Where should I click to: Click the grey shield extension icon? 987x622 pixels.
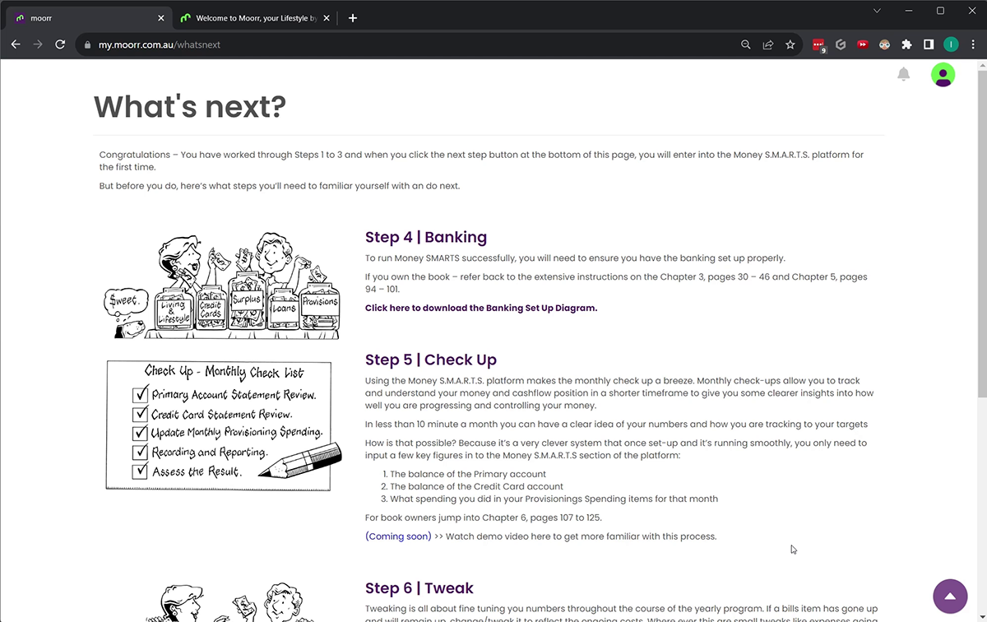coord(841,44)
